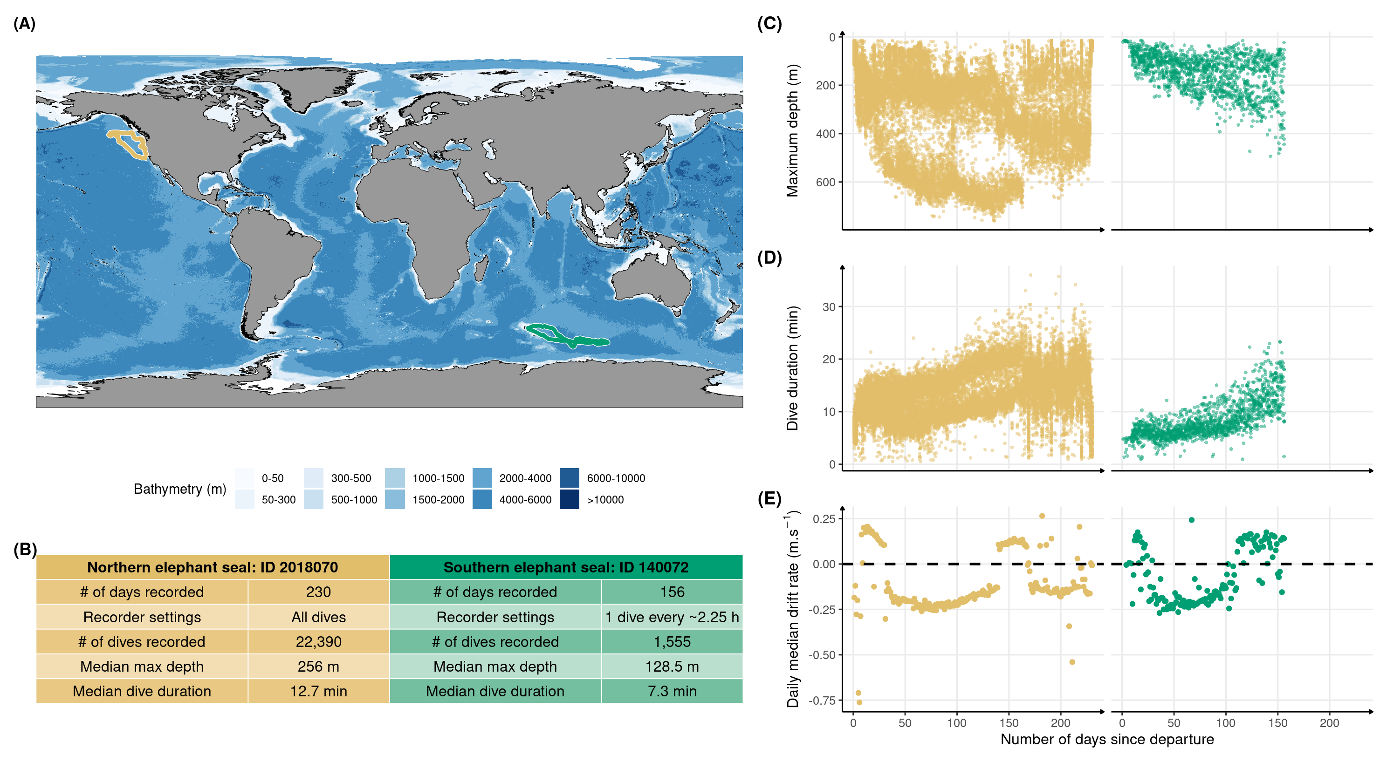This screenshot has width=1387, height=762.
Task: Click northern '# of dives recorded' row label
Action: click(x=142, y=641)
